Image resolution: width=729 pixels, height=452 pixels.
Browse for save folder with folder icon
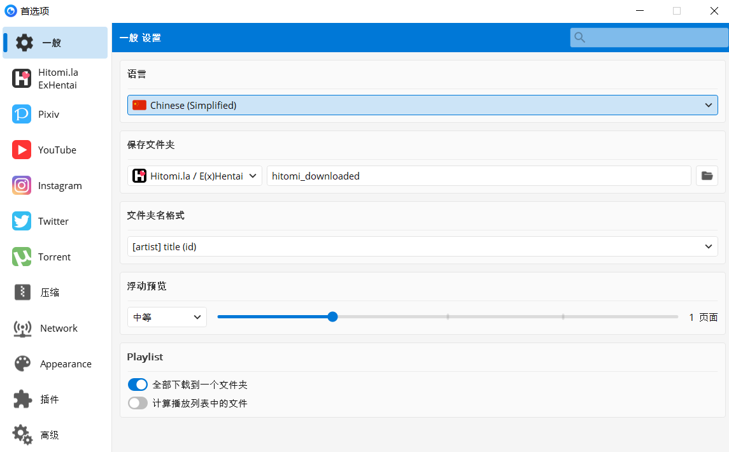point(707,176)
